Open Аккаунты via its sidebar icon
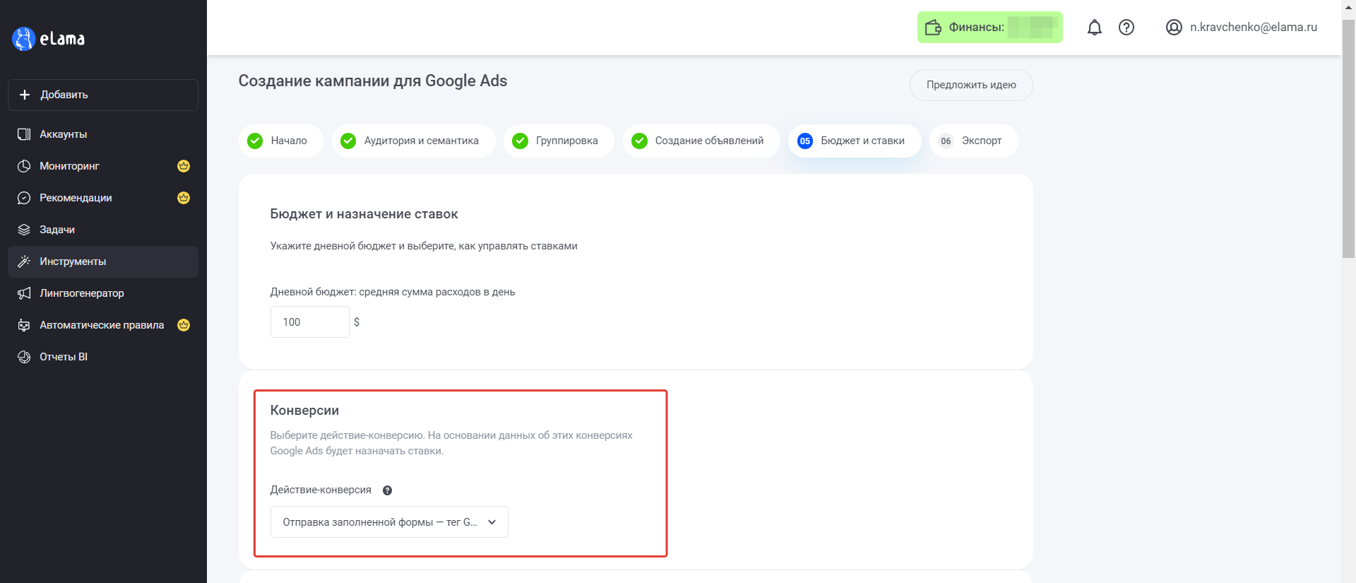This screenshot has height=583, width=1356. [x=24, y=134]
